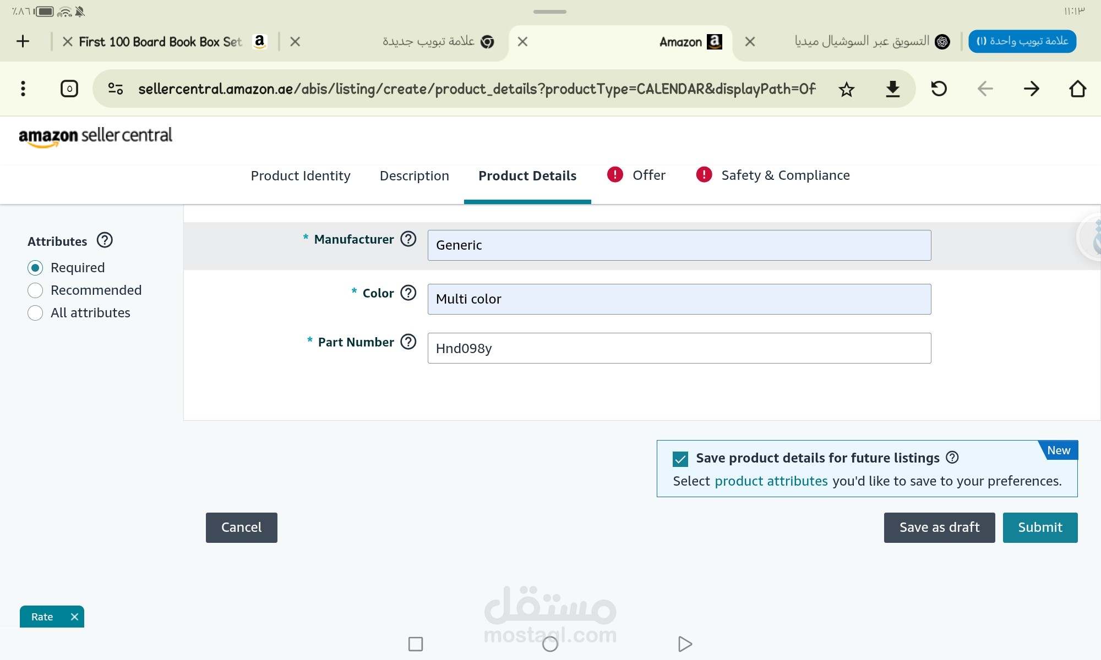The height and width of the screenshot is (660, 1101).
Task: Click the Submit button
Action: 1039,527
